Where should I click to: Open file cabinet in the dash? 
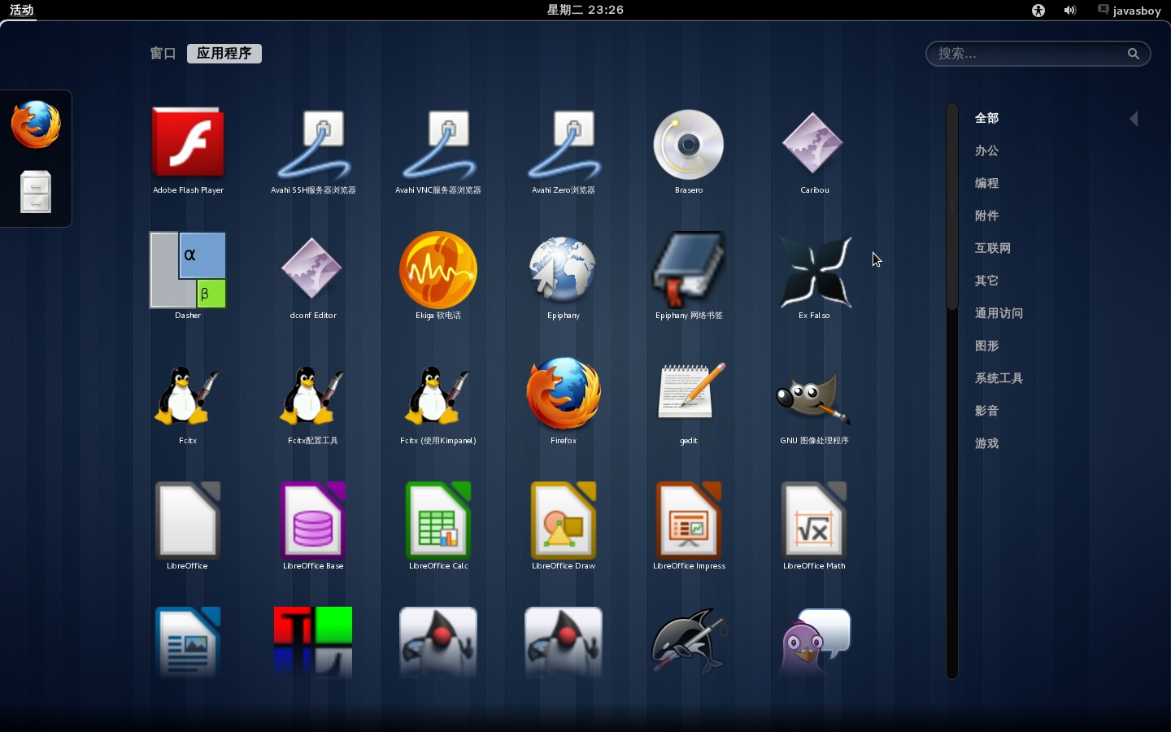pos(36,192)
